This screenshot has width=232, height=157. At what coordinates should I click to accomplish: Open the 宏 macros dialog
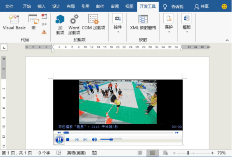pyautogui.click(x=34, y=22)
